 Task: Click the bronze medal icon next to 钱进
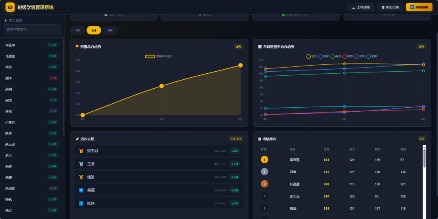(x=81, y=177)
